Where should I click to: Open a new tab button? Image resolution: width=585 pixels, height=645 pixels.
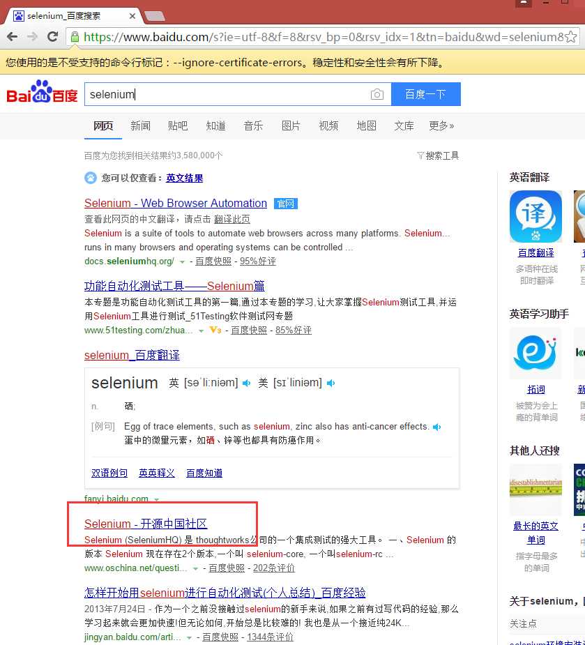pyautogui.click(x=155, y=16)
